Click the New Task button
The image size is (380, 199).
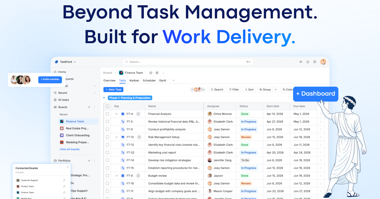(113, 90)
